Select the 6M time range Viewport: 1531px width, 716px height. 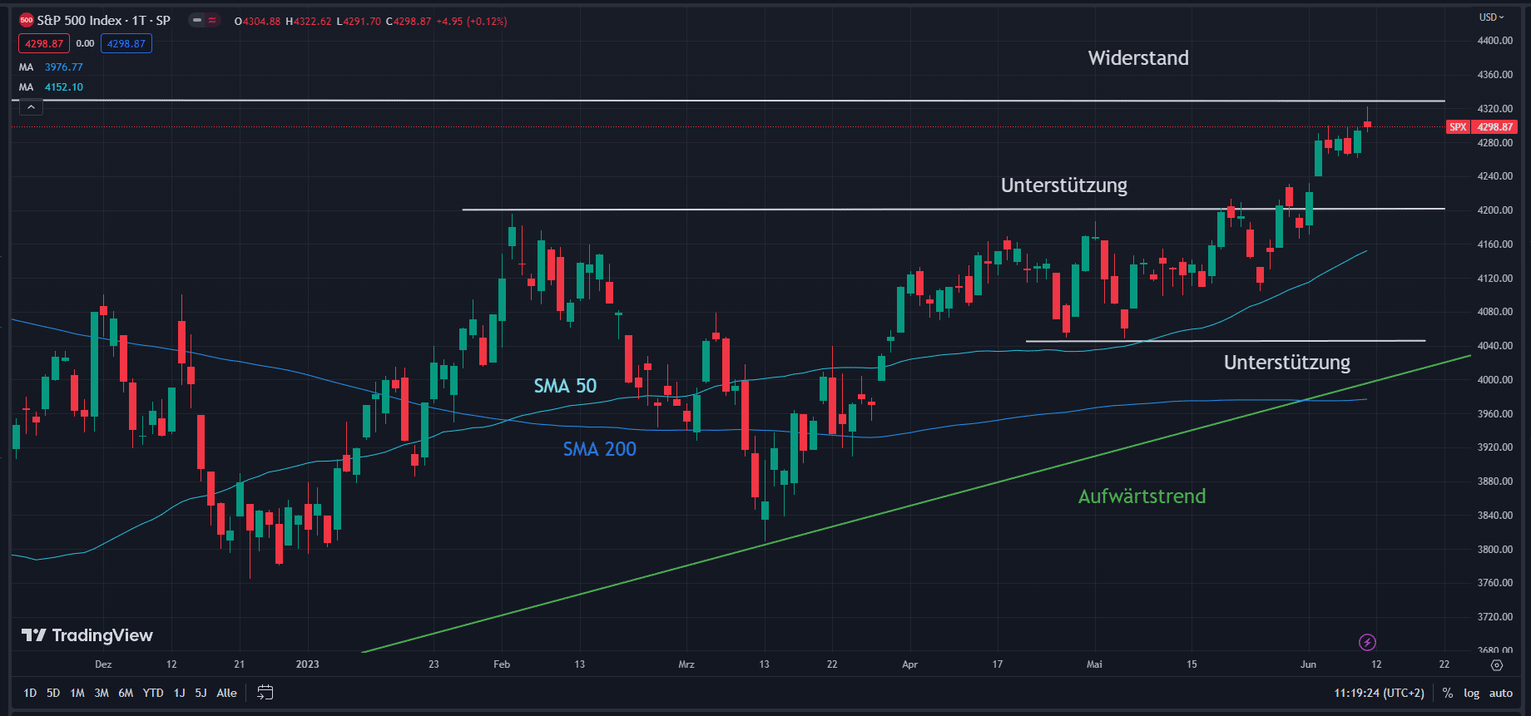tap(126, 693)
